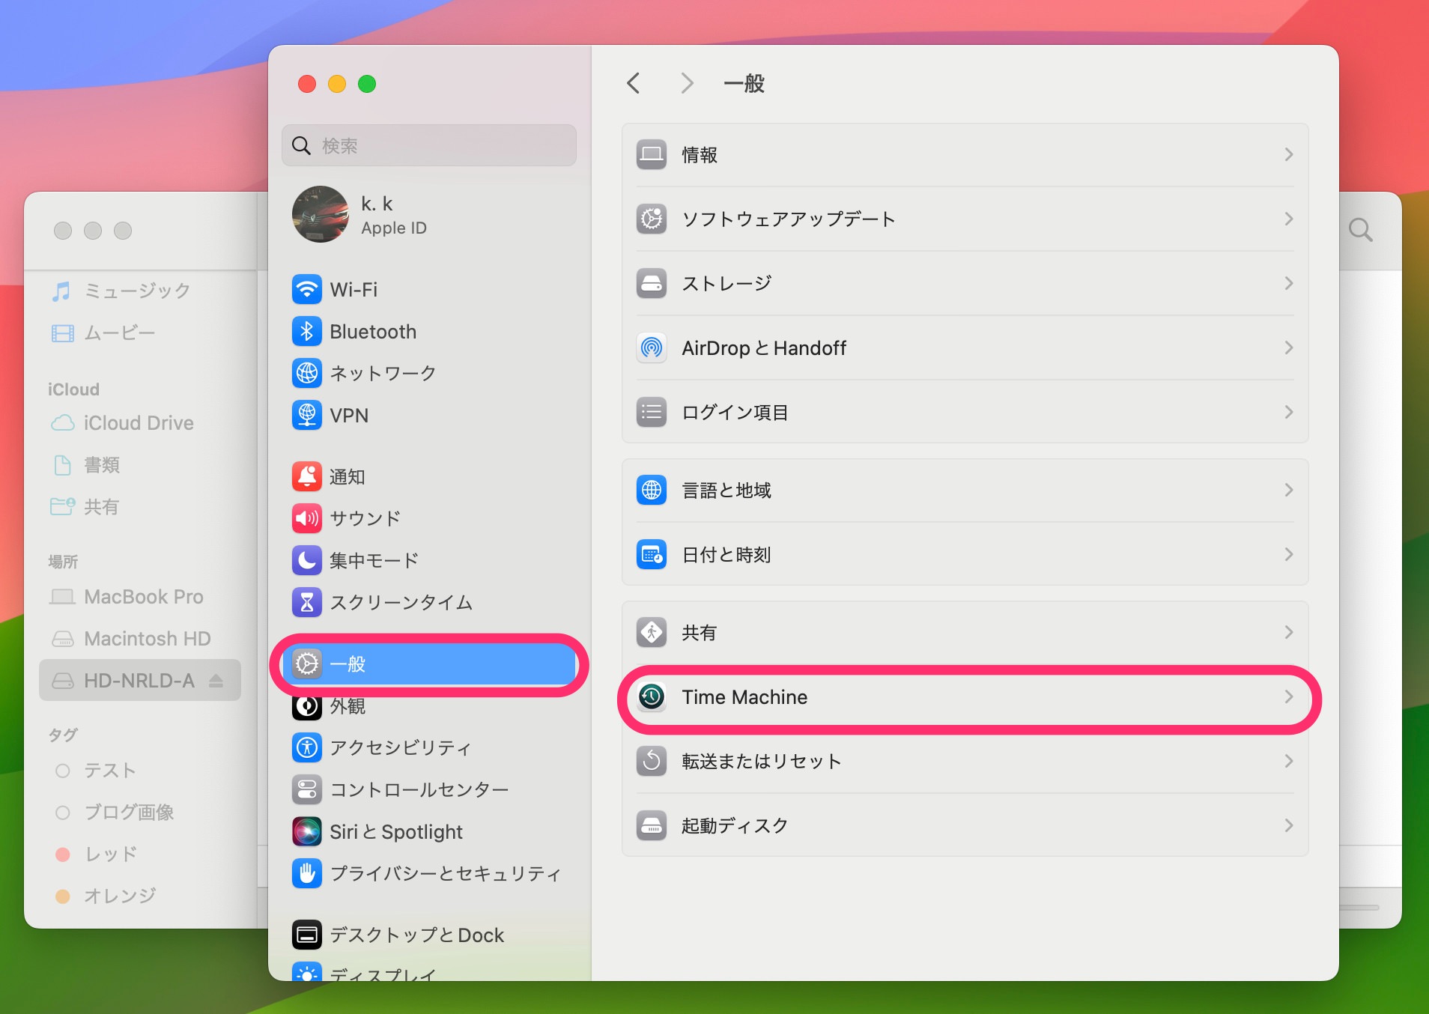
Task: Expand the 起動ディスク row chevron
Action: click(1288, 825)
